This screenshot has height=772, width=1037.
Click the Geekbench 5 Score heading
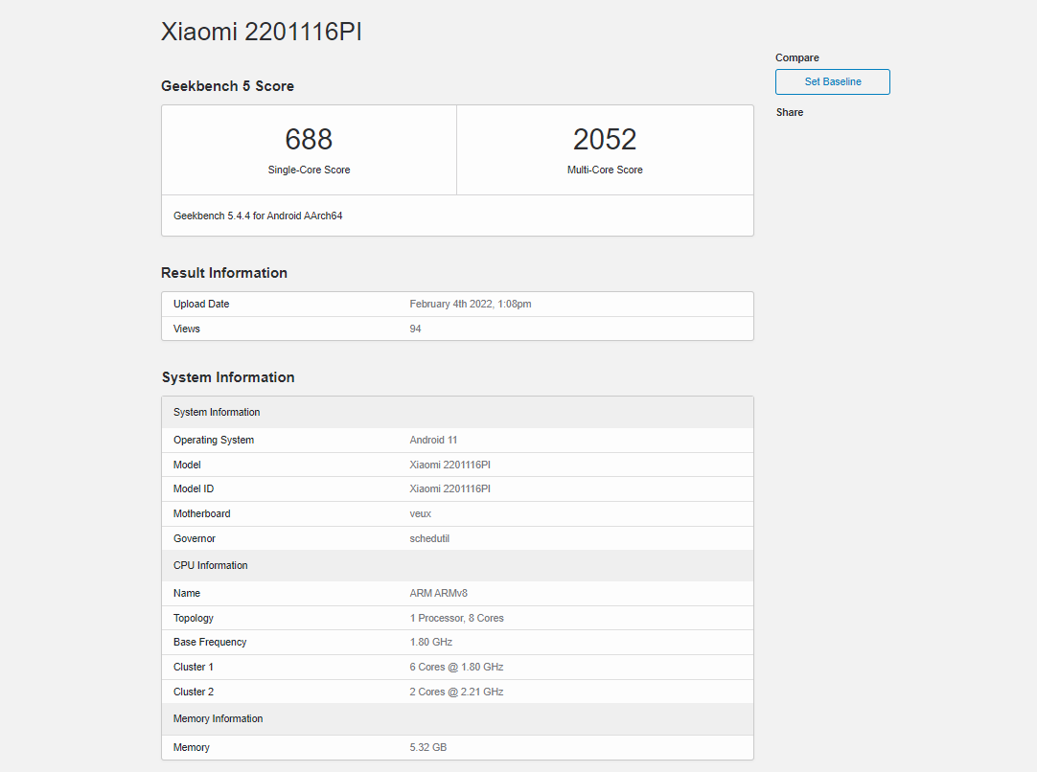tap(227, 86)
